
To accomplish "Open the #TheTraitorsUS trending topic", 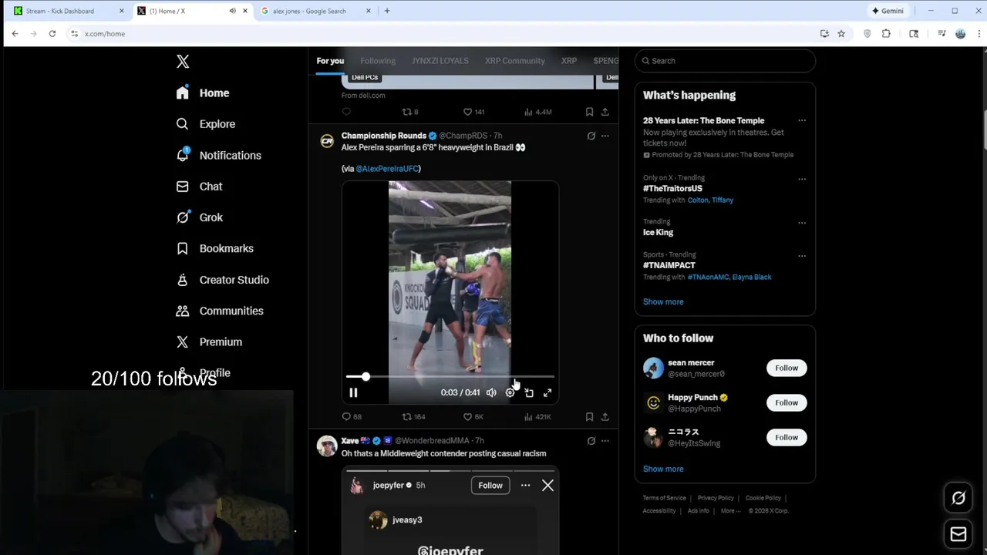I will pyautogui.click(x=672, y=189).
